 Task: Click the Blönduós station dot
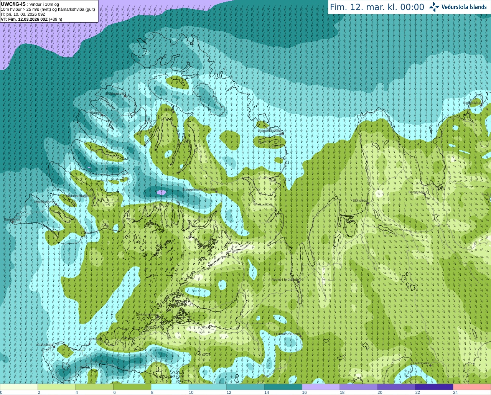coord(367,203)
